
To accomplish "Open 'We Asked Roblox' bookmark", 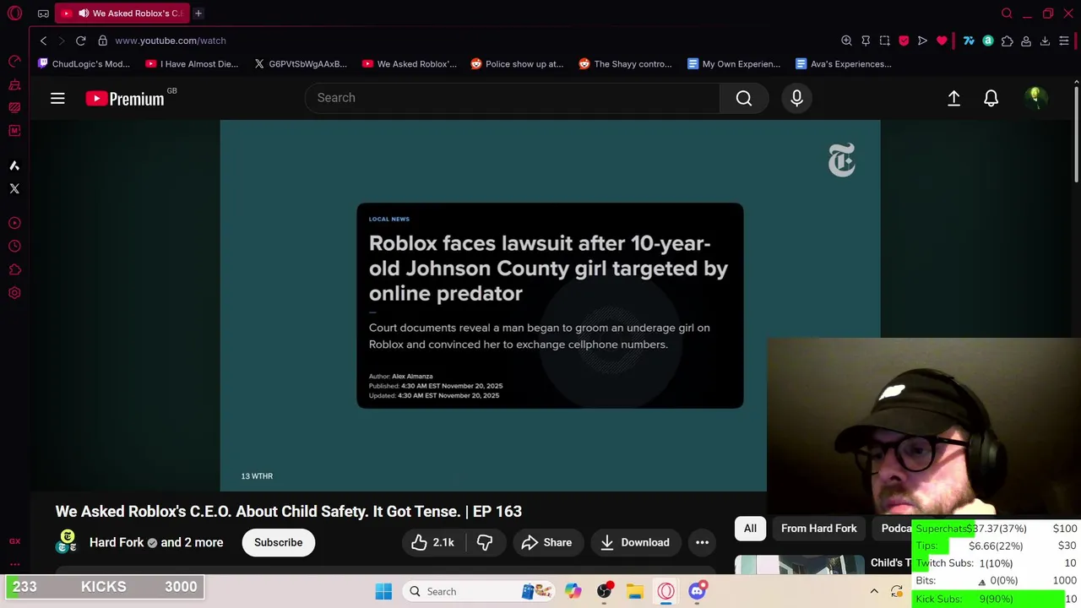I will click(409, 64).
